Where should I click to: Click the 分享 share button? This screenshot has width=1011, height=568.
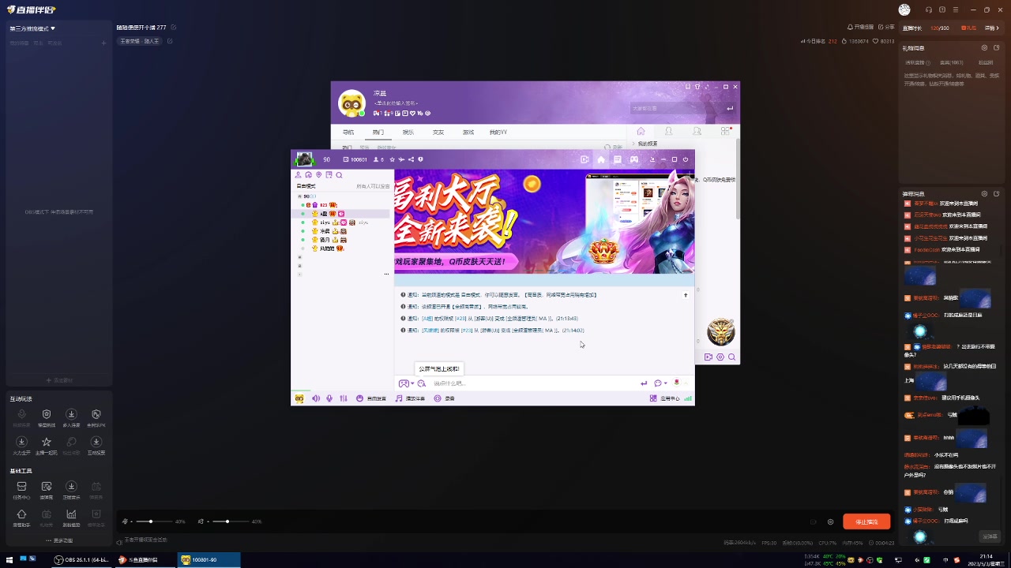click(886, 28)
